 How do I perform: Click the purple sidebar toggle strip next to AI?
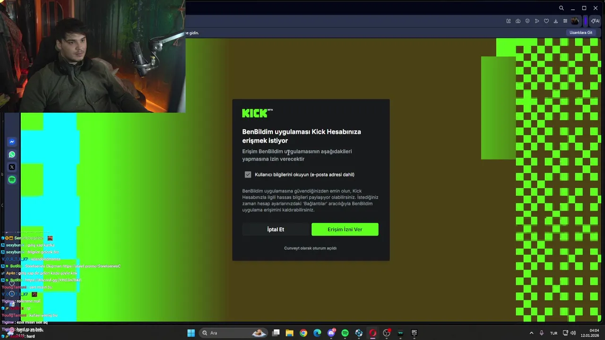(586, 21)
